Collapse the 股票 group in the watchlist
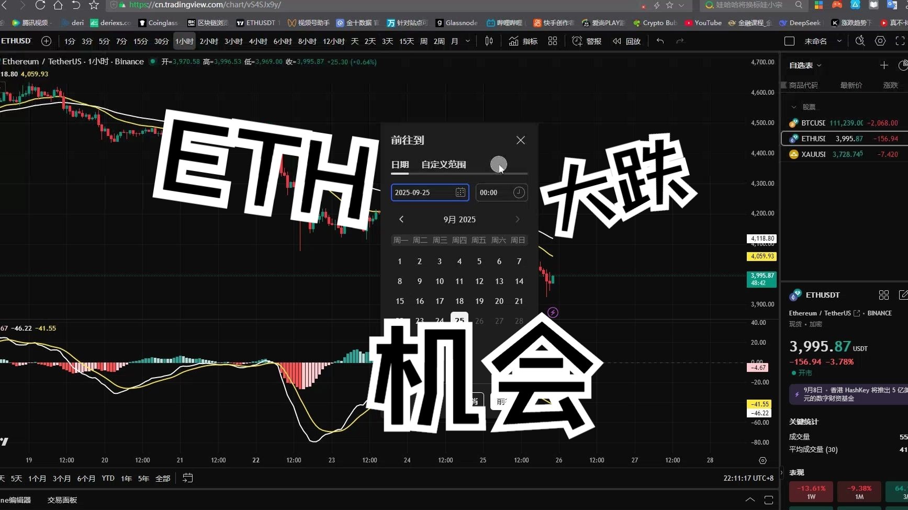The width and height of the screenshot is (908, 510). click(795, 107)
